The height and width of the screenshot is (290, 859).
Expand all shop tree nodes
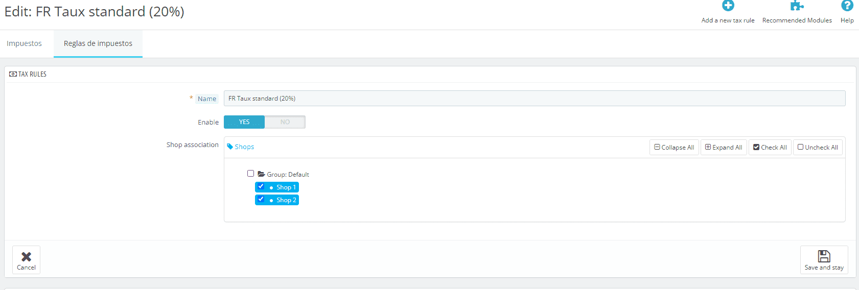(x=724, y=148)
